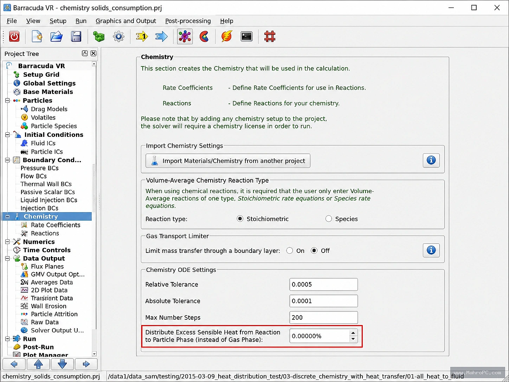
Task: Select Stoichiometric reaction type
Action: 240,219
